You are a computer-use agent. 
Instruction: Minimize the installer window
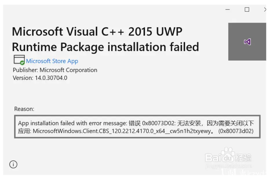tap(227, 9)
